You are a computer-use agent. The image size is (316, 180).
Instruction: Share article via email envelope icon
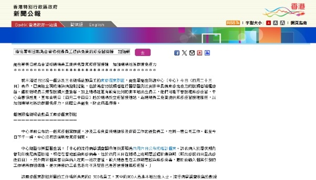192,53
